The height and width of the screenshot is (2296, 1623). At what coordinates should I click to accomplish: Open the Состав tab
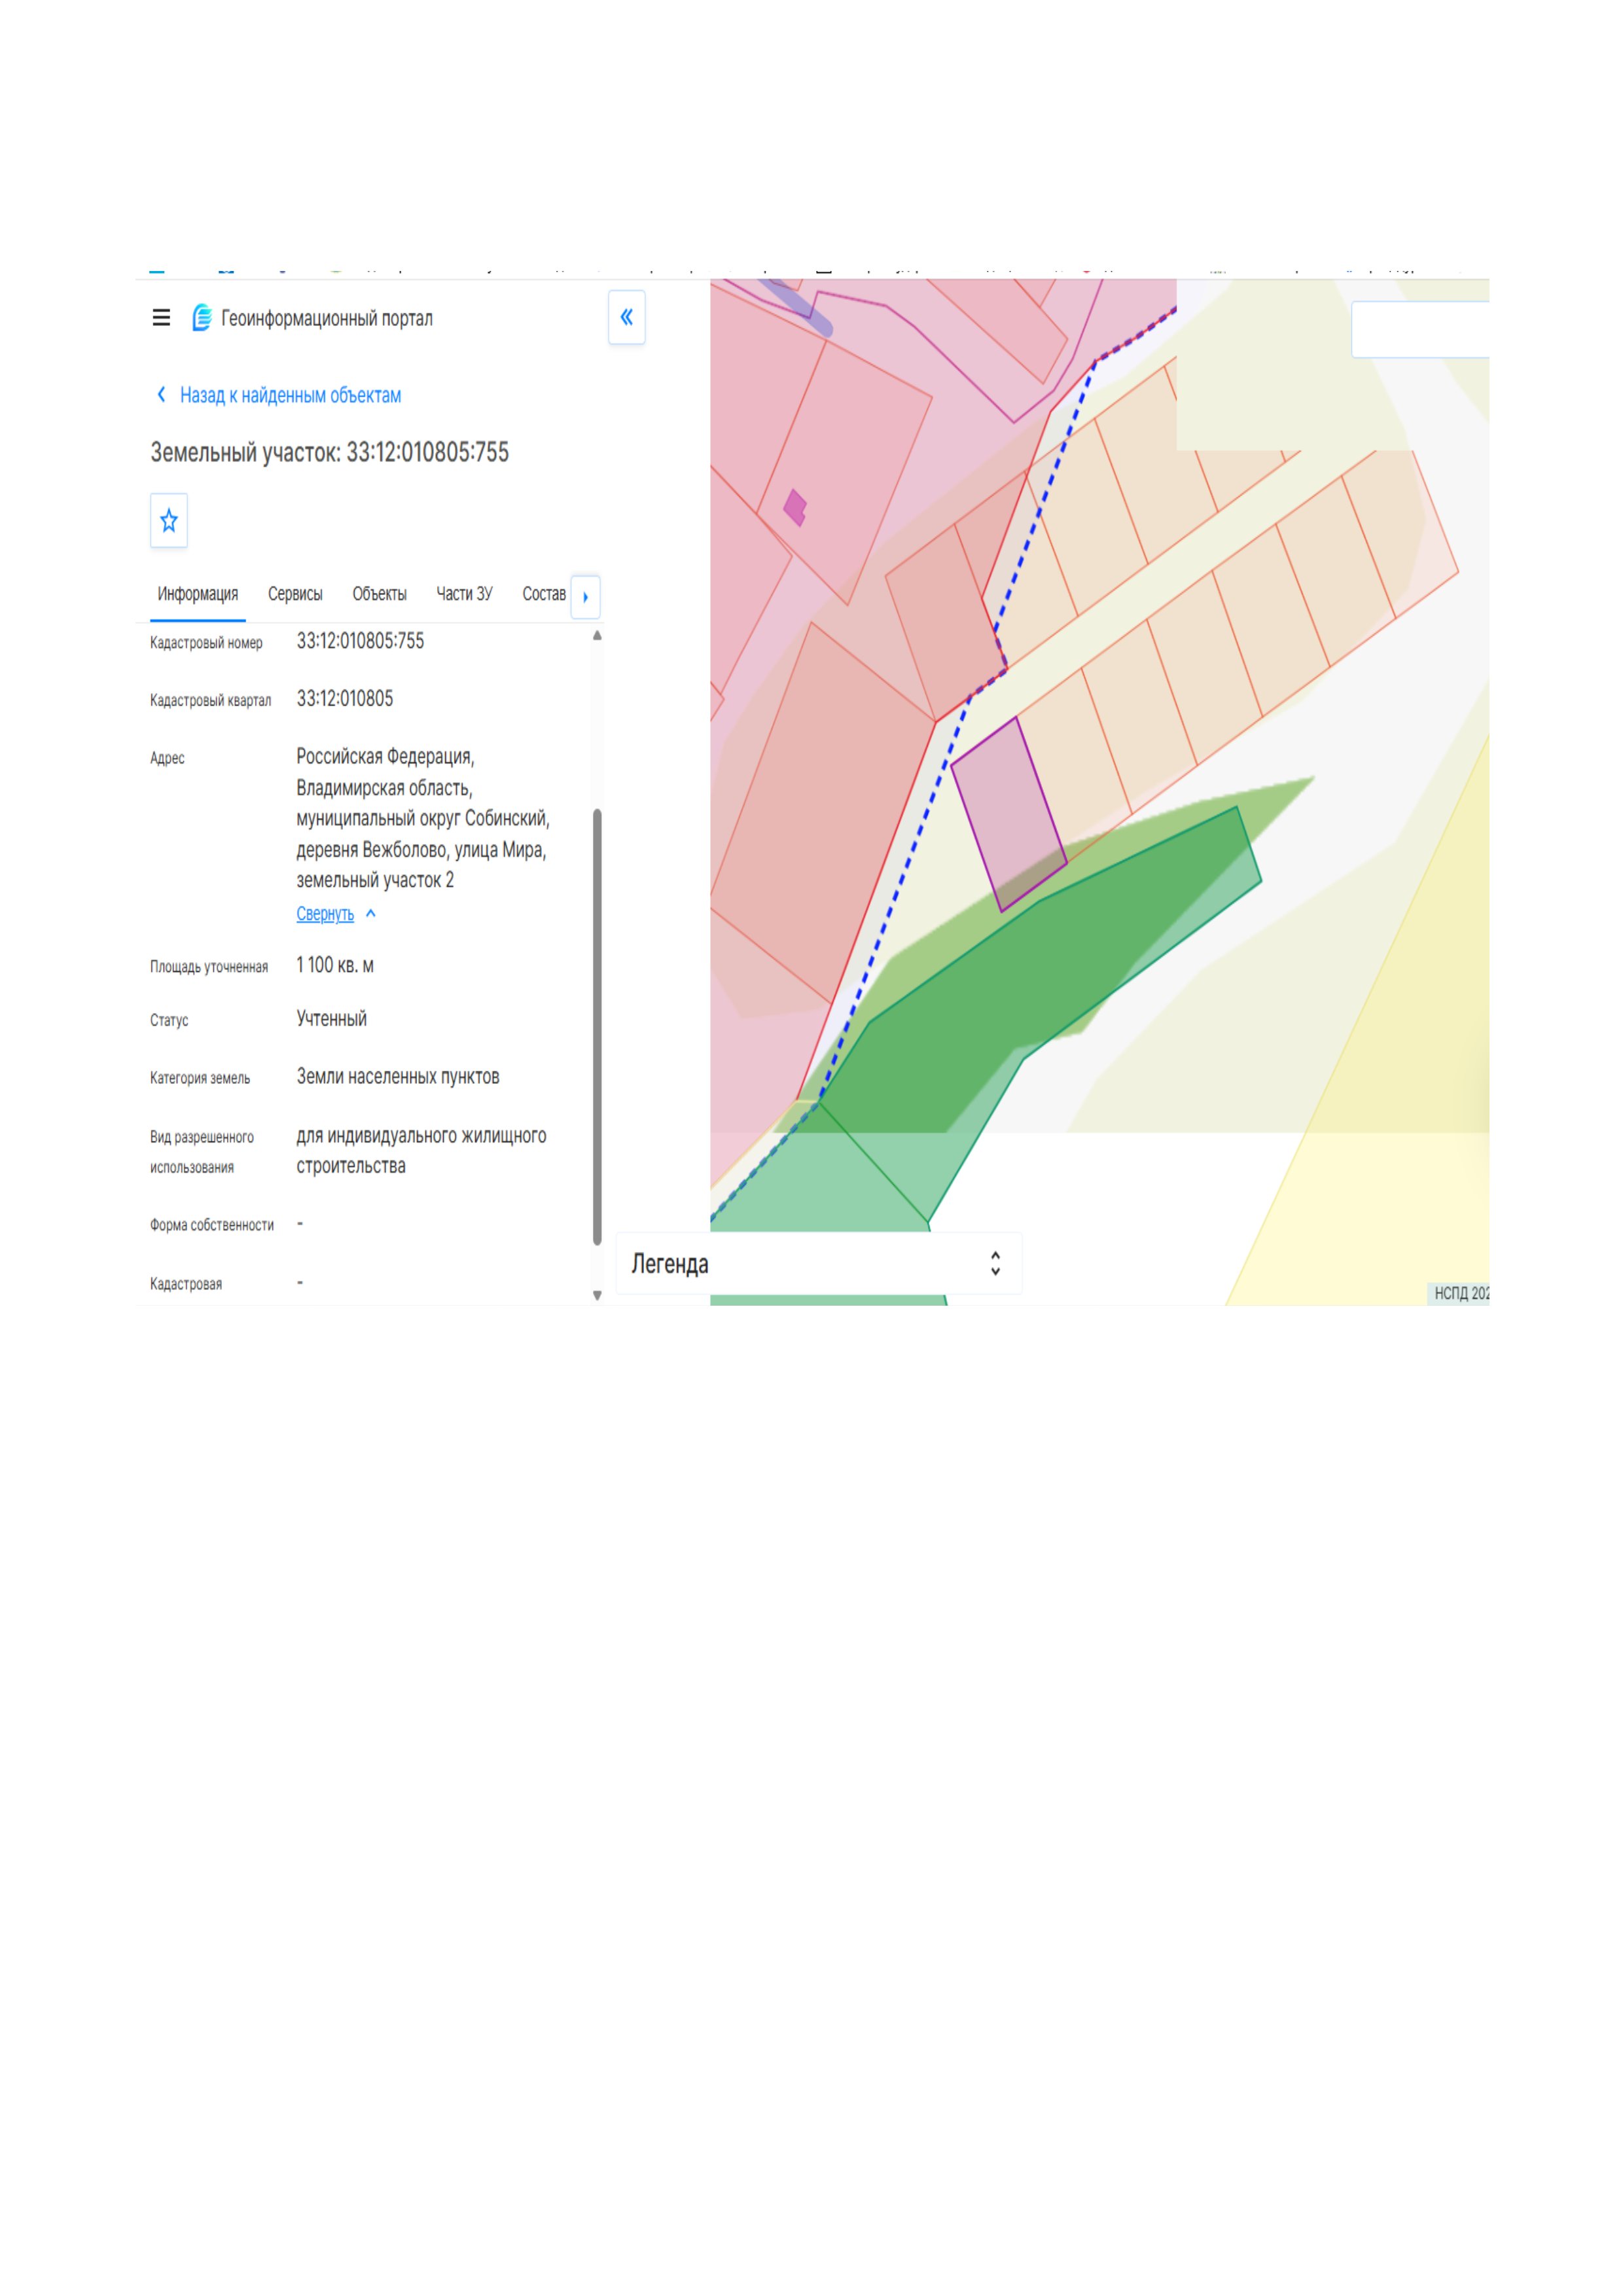pos(544,594)
